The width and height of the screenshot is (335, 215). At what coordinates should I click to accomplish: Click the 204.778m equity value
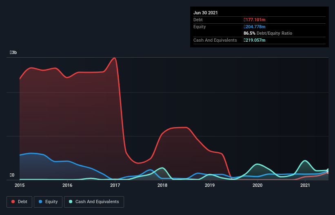tap(255, 27)
